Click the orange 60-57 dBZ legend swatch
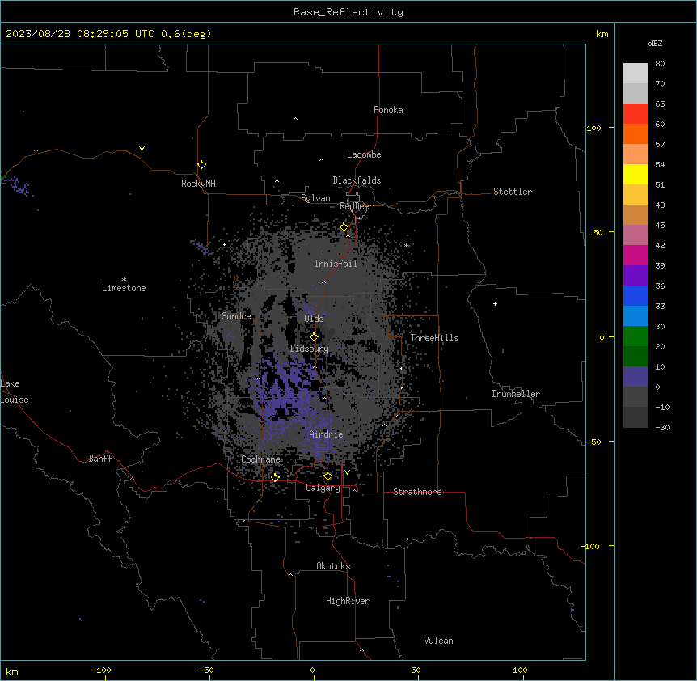 point(636,133)
